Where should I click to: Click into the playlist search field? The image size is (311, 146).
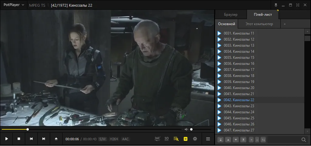(x=284, y=140)
